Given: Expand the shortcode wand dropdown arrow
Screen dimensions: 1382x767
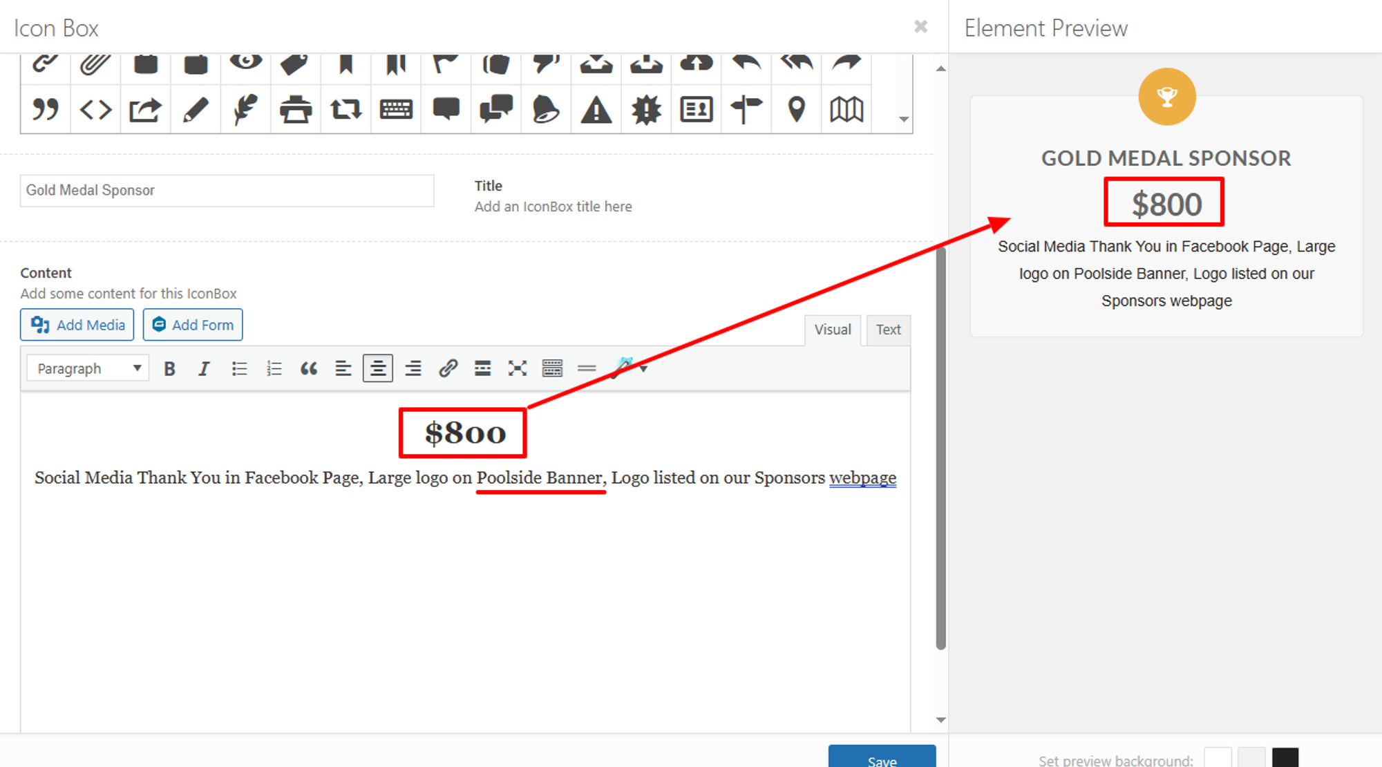Looking at the screenshot, I should (x=644, y=369).
